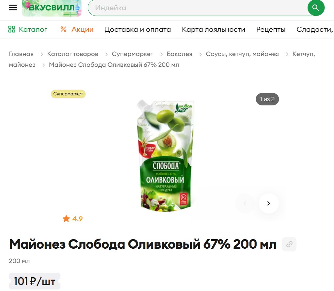
Task: Go to Главная breadcrumb
Action: [21, 54]
